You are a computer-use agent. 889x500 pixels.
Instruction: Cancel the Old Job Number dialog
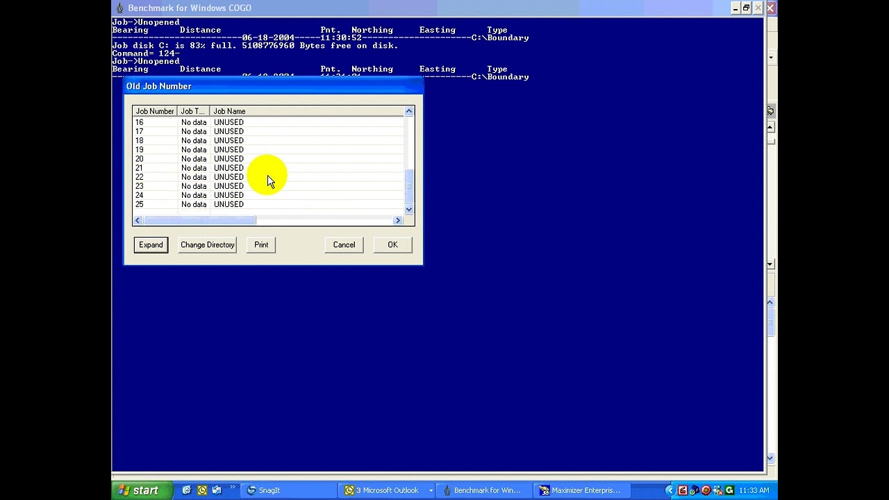point(344,244)
